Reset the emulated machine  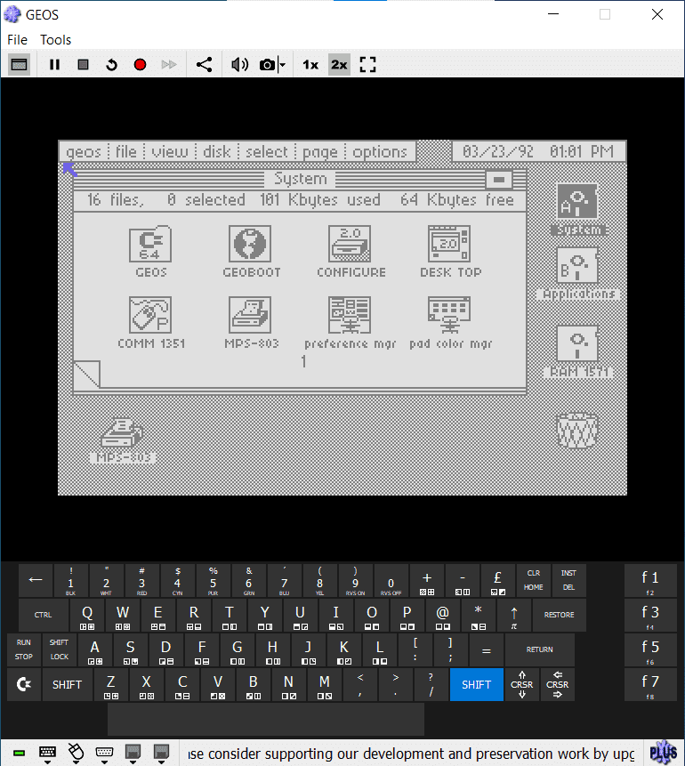[x=111, y=64]
